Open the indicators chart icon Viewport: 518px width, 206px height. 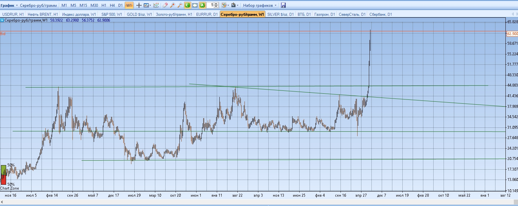tap(156, 5)
